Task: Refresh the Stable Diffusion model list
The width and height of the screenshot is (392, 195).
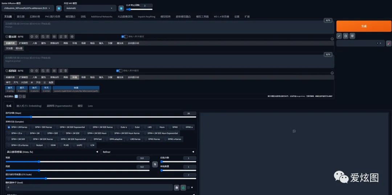Action: click(59, 8)
